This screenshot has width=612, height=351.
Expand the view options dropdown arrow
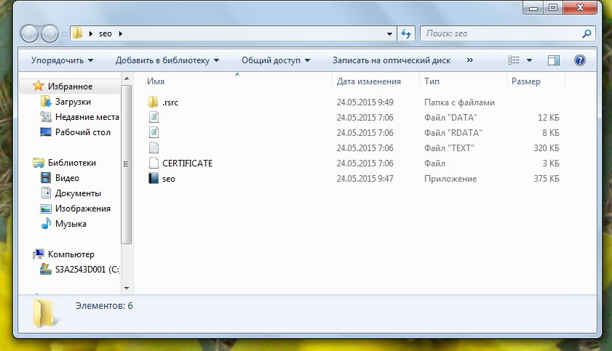pos(529,60)
